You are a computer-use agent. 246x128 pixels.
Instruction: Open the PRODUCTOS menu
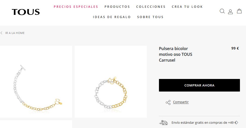point(117,7)
